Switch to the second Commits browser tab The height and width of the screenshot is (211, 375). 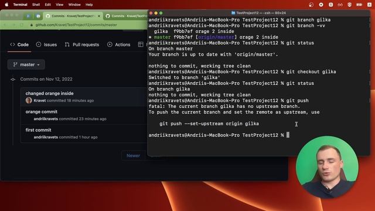click(126, 16)
